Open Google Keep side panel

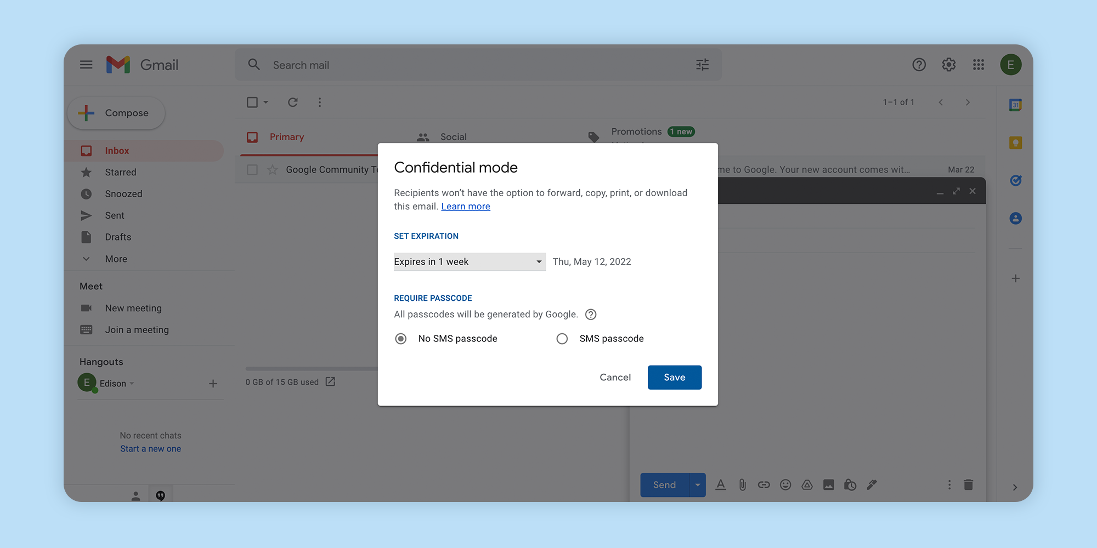pos(1015,143)
